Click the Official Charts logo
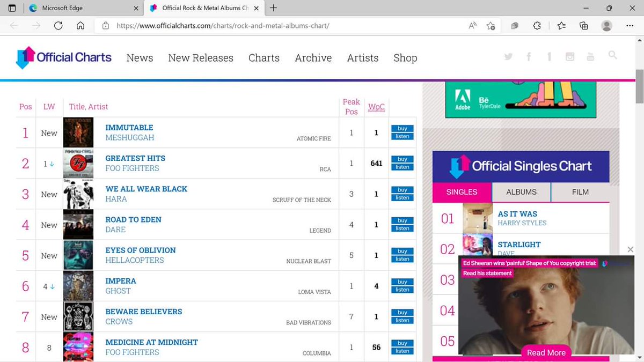Viewport: 644px width, 362px height. [x=63, y=57]
